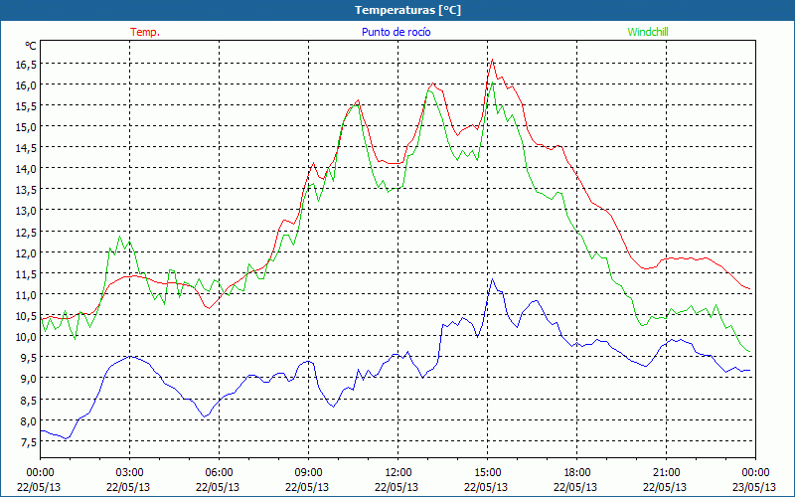The width and height of the screenshot is (795, 497).
Task: Click the 15,0 y-axis value
Action: pos(26,127)
